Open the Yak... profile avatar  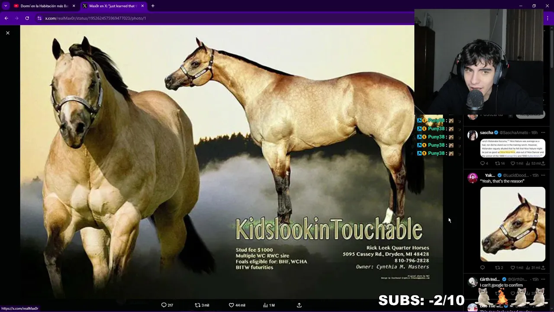[x=473, y=178]
